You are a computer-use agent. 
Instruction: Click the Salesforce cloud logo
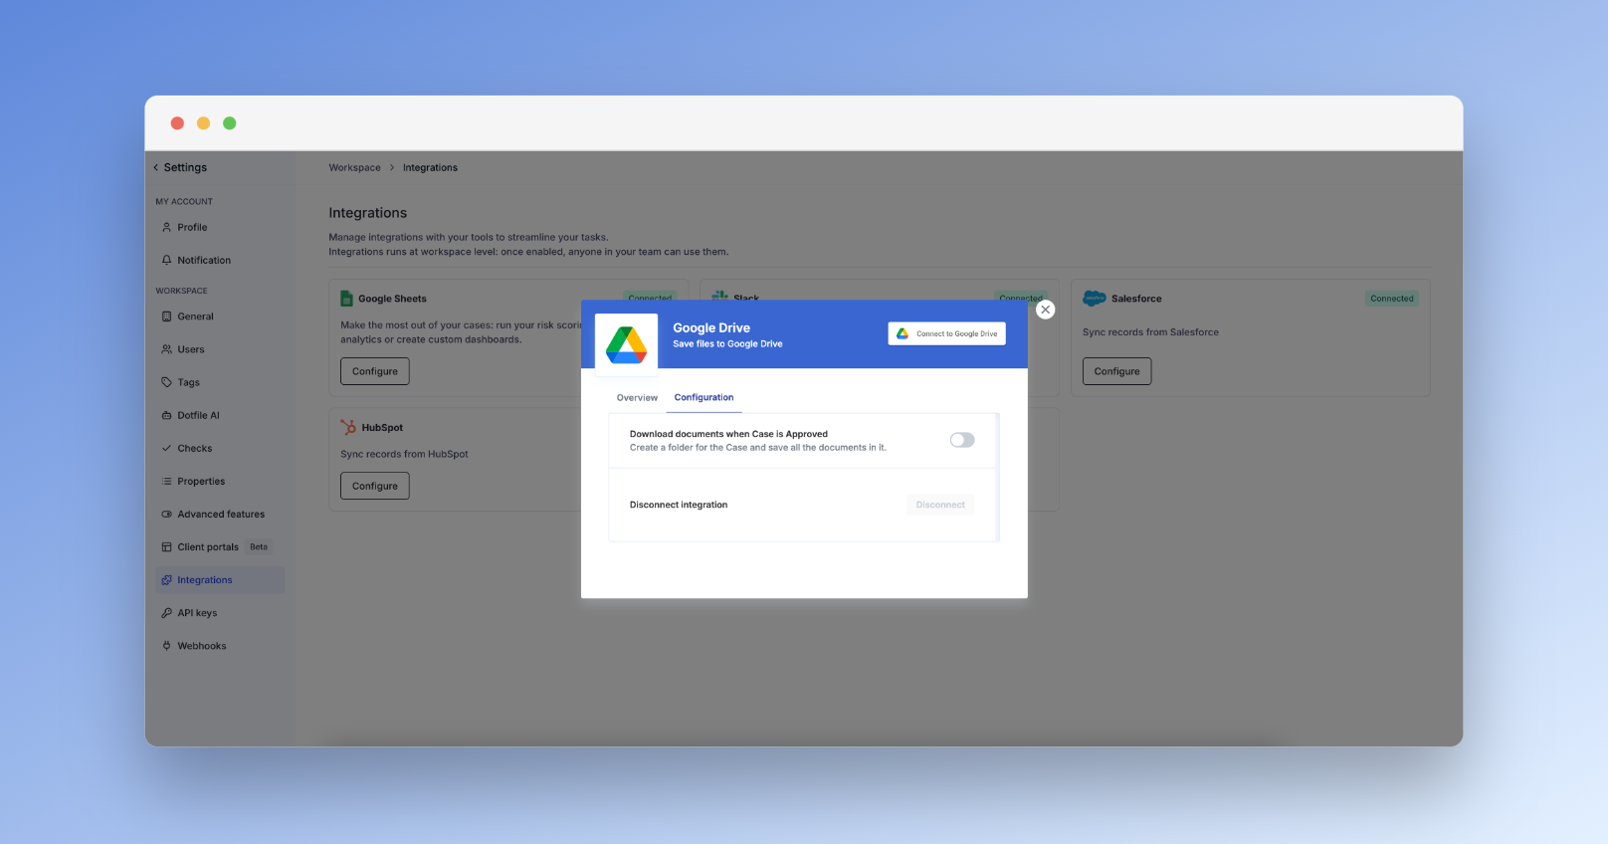(x=1095, y=298)
